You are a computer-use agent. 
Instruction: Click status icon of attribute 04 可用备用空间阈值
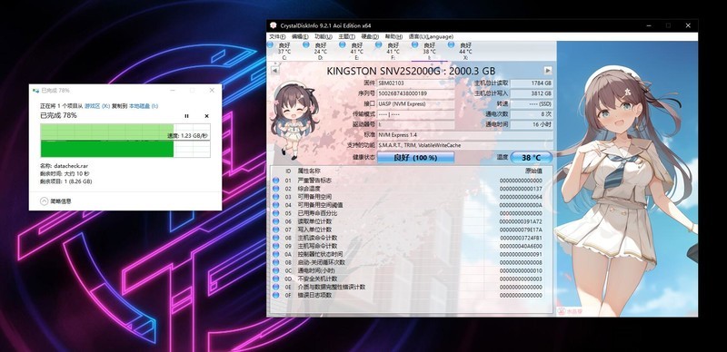[276, 205]
